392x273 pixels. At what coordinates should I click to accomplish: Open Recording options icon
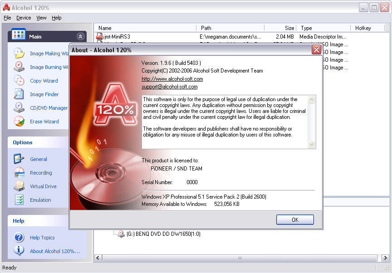[x=19, y=173]
